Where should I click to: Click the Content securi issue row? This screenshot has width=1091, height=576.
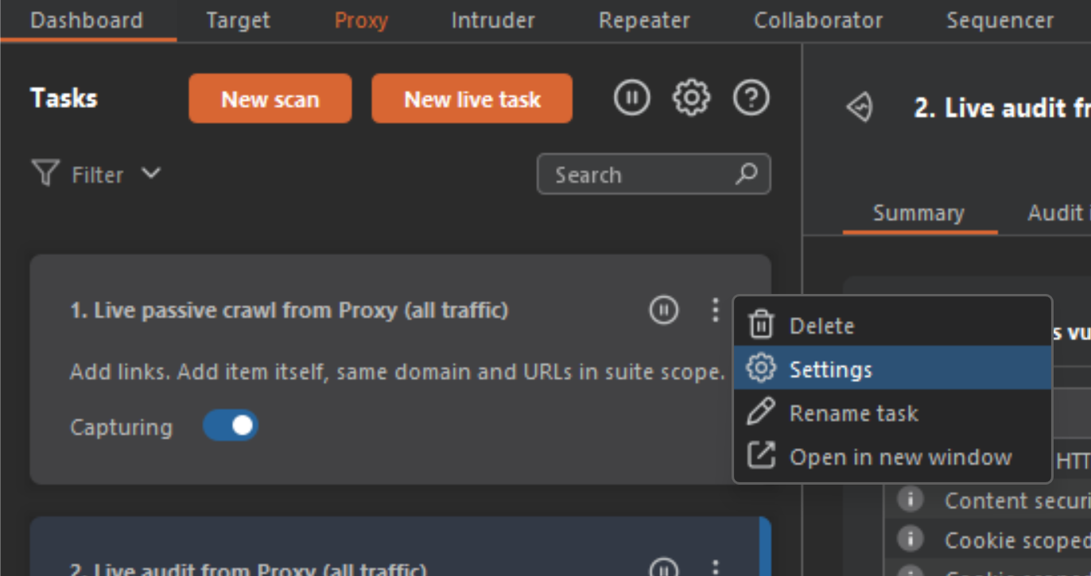pos(988,500)
